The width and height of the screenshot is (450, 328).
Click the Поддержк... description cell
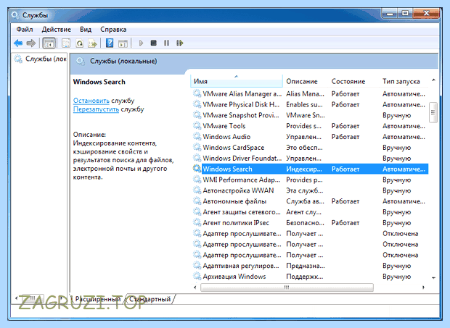click(x=305, y=277)
